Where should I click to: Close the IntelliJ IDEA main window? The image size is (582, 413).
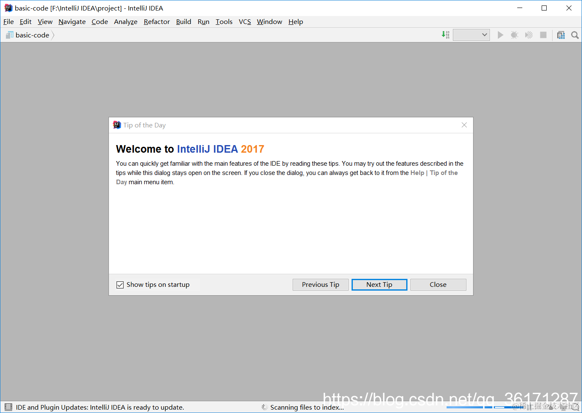(x=569, y=8)
